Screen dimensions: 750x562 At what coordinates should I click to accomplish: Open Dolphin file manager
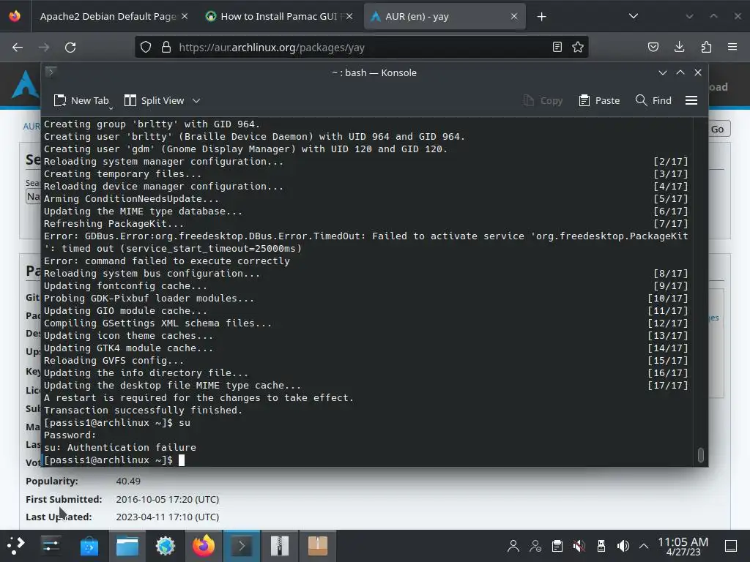(127, 546)
